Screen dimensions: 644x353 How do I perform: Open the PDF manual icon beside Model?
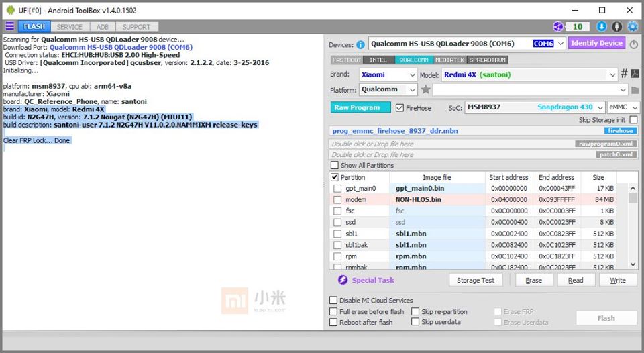click(635, 74)
